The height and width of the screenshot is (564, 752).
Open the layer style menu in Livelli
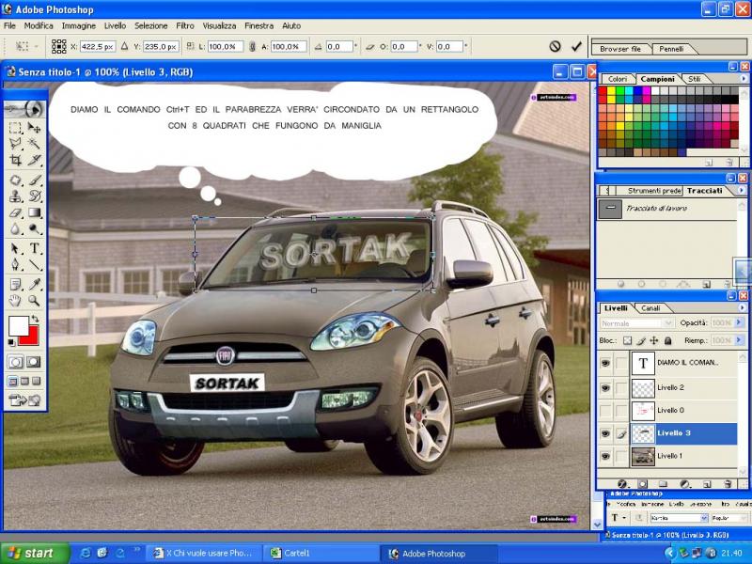pyautogui.click(x=622, y=484)
